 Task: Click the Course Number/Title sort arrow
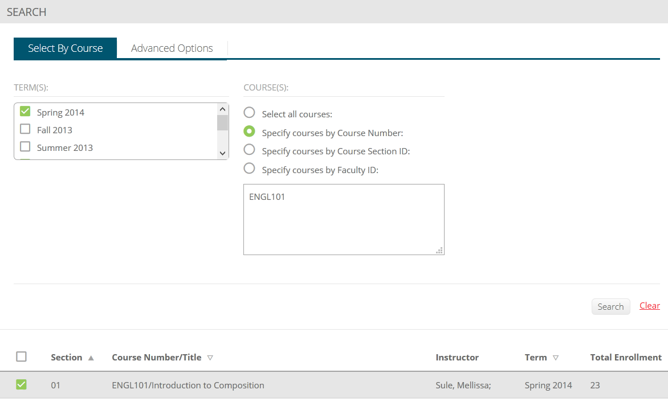(210, 358)
